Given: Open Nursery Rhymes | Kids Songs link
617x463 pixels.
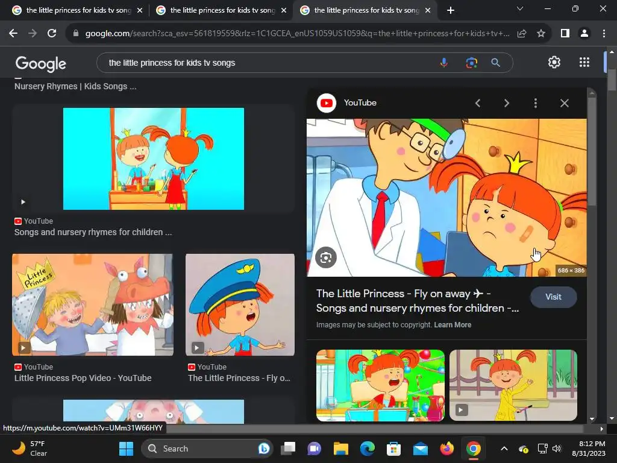Looking at the screenshot, I should coord(75,86).
